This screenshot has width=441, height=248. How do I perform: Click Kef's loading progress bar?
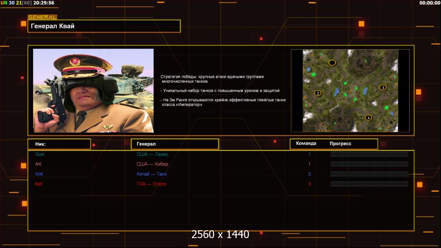point(369,184)
